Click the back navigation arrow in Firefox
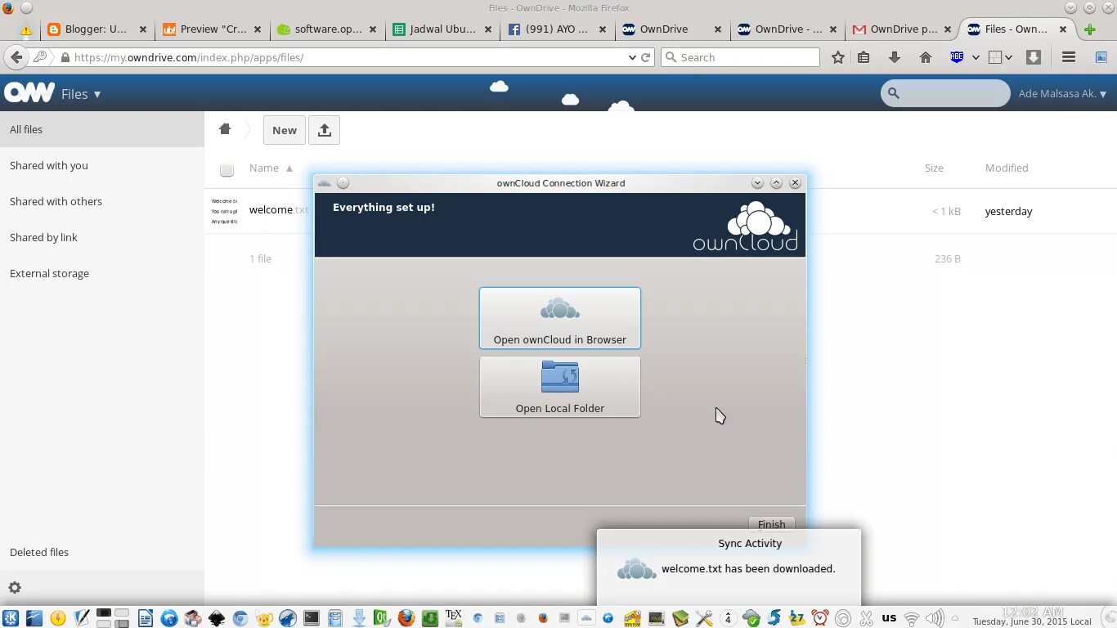 click(16, 57)
